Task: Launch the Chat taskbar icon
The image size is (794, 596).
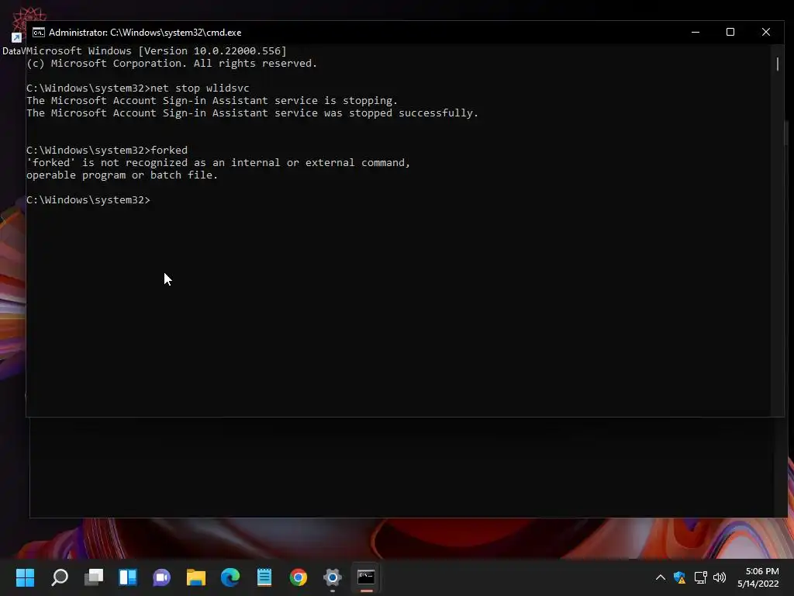Action: click(x=162, y=577)
